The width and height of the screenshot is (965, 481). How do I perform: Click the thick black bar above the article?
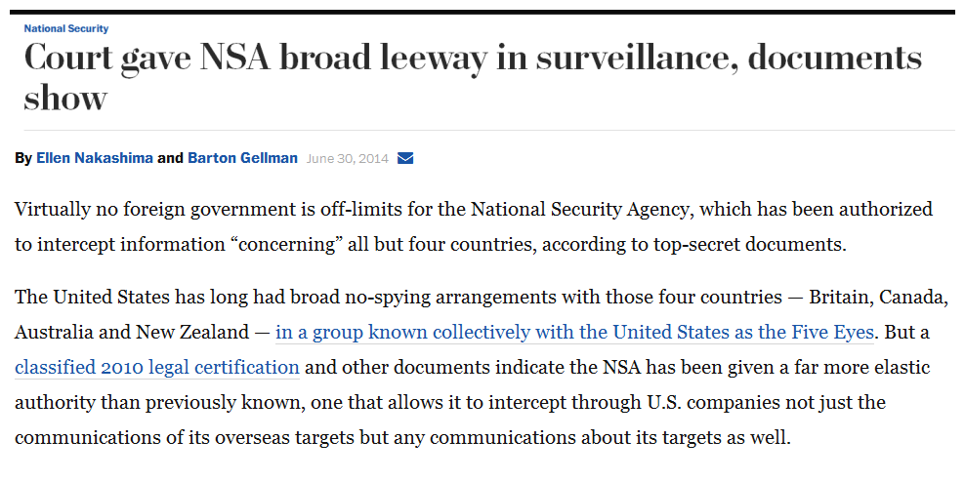488,13
